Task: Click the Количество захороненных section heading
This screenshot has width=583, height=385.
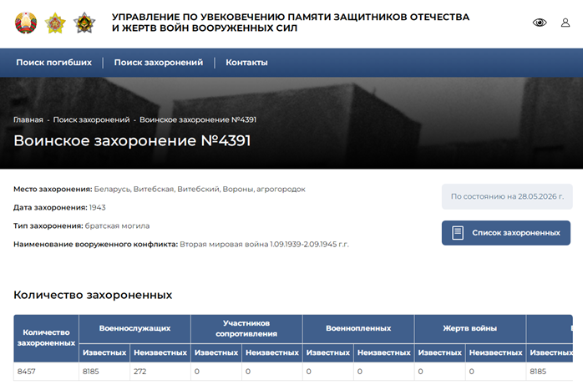Action: pyautogui.click(x=93, y=295)
